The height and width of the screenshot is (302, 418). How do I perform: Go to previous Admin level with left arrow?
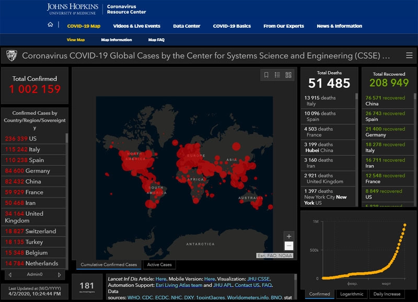10,275
